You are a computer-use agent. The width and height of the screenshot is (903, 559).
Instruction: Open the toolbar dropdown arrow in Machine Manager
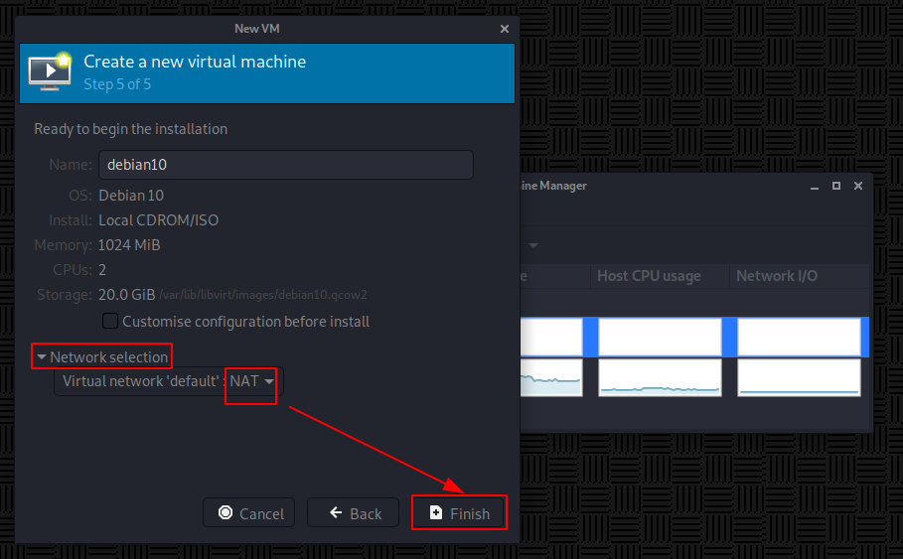533,245
